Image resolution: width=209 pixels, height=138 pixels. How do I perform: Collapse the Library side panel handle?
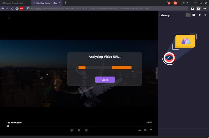(x=157, y=73)
